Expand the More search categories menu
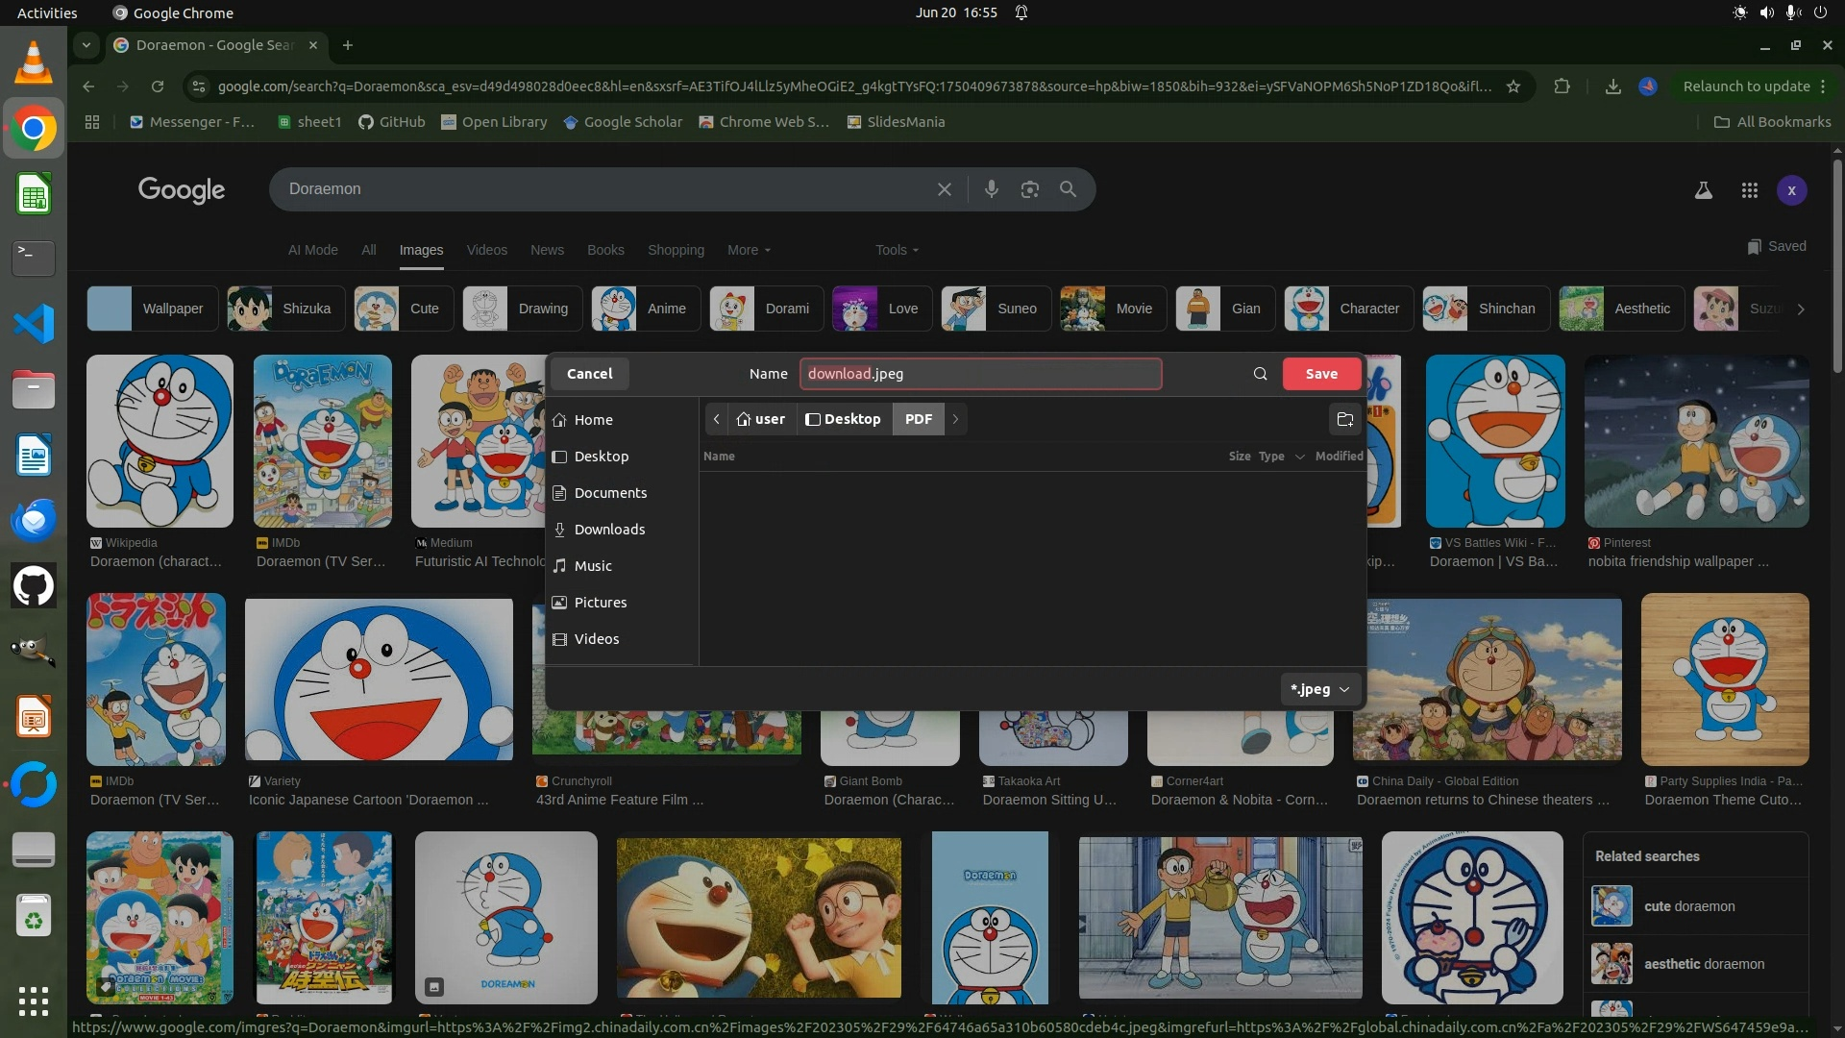This screenshot has width=1845, height=1038. [749, 250]
